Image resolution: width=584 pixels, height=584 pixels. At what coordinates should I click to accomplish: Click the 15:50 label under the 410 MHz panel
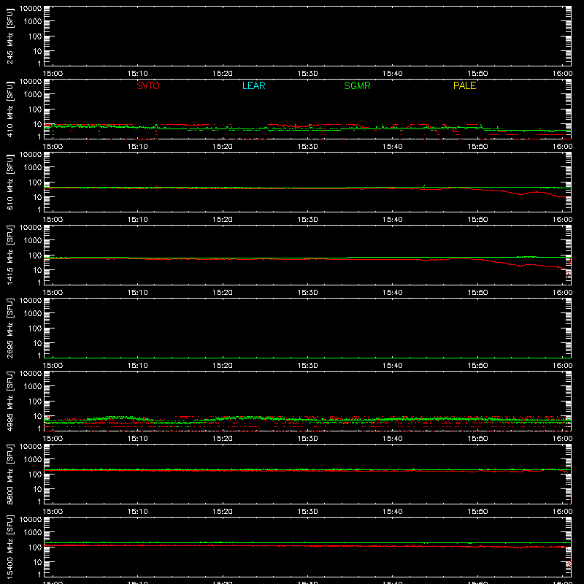point(477,147)
